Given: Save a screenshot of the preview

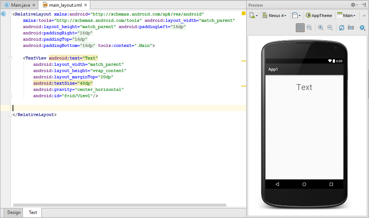Looking at the screenshot, I should point(351,27).
